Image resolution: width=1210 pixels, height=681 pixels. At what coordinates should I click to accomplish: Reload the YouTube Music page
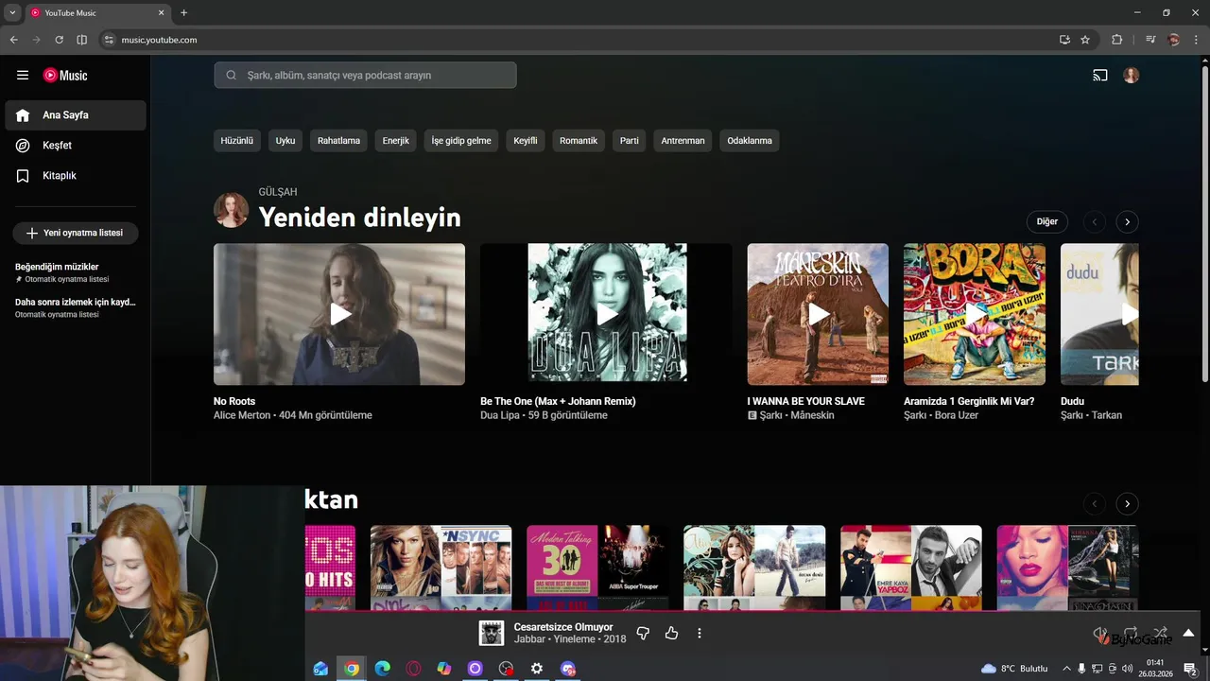[59, 40]
